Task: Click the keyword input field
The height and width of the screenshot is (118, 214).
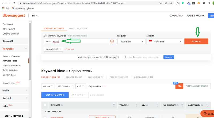Action: pyautogui.click(x=80, y=41)
